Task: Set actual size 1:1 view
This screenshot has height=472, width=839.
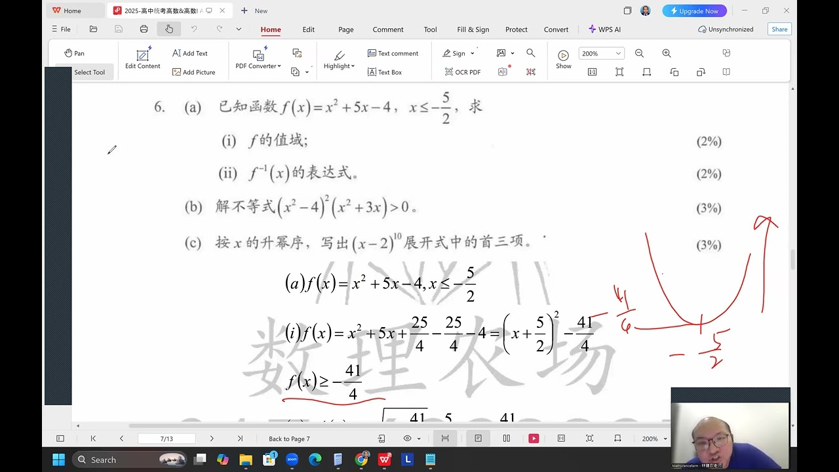Action: coord(592,72)
